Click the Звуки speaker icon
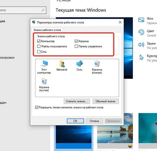Screen dimensions: 157x151 (x=141, y=45)
